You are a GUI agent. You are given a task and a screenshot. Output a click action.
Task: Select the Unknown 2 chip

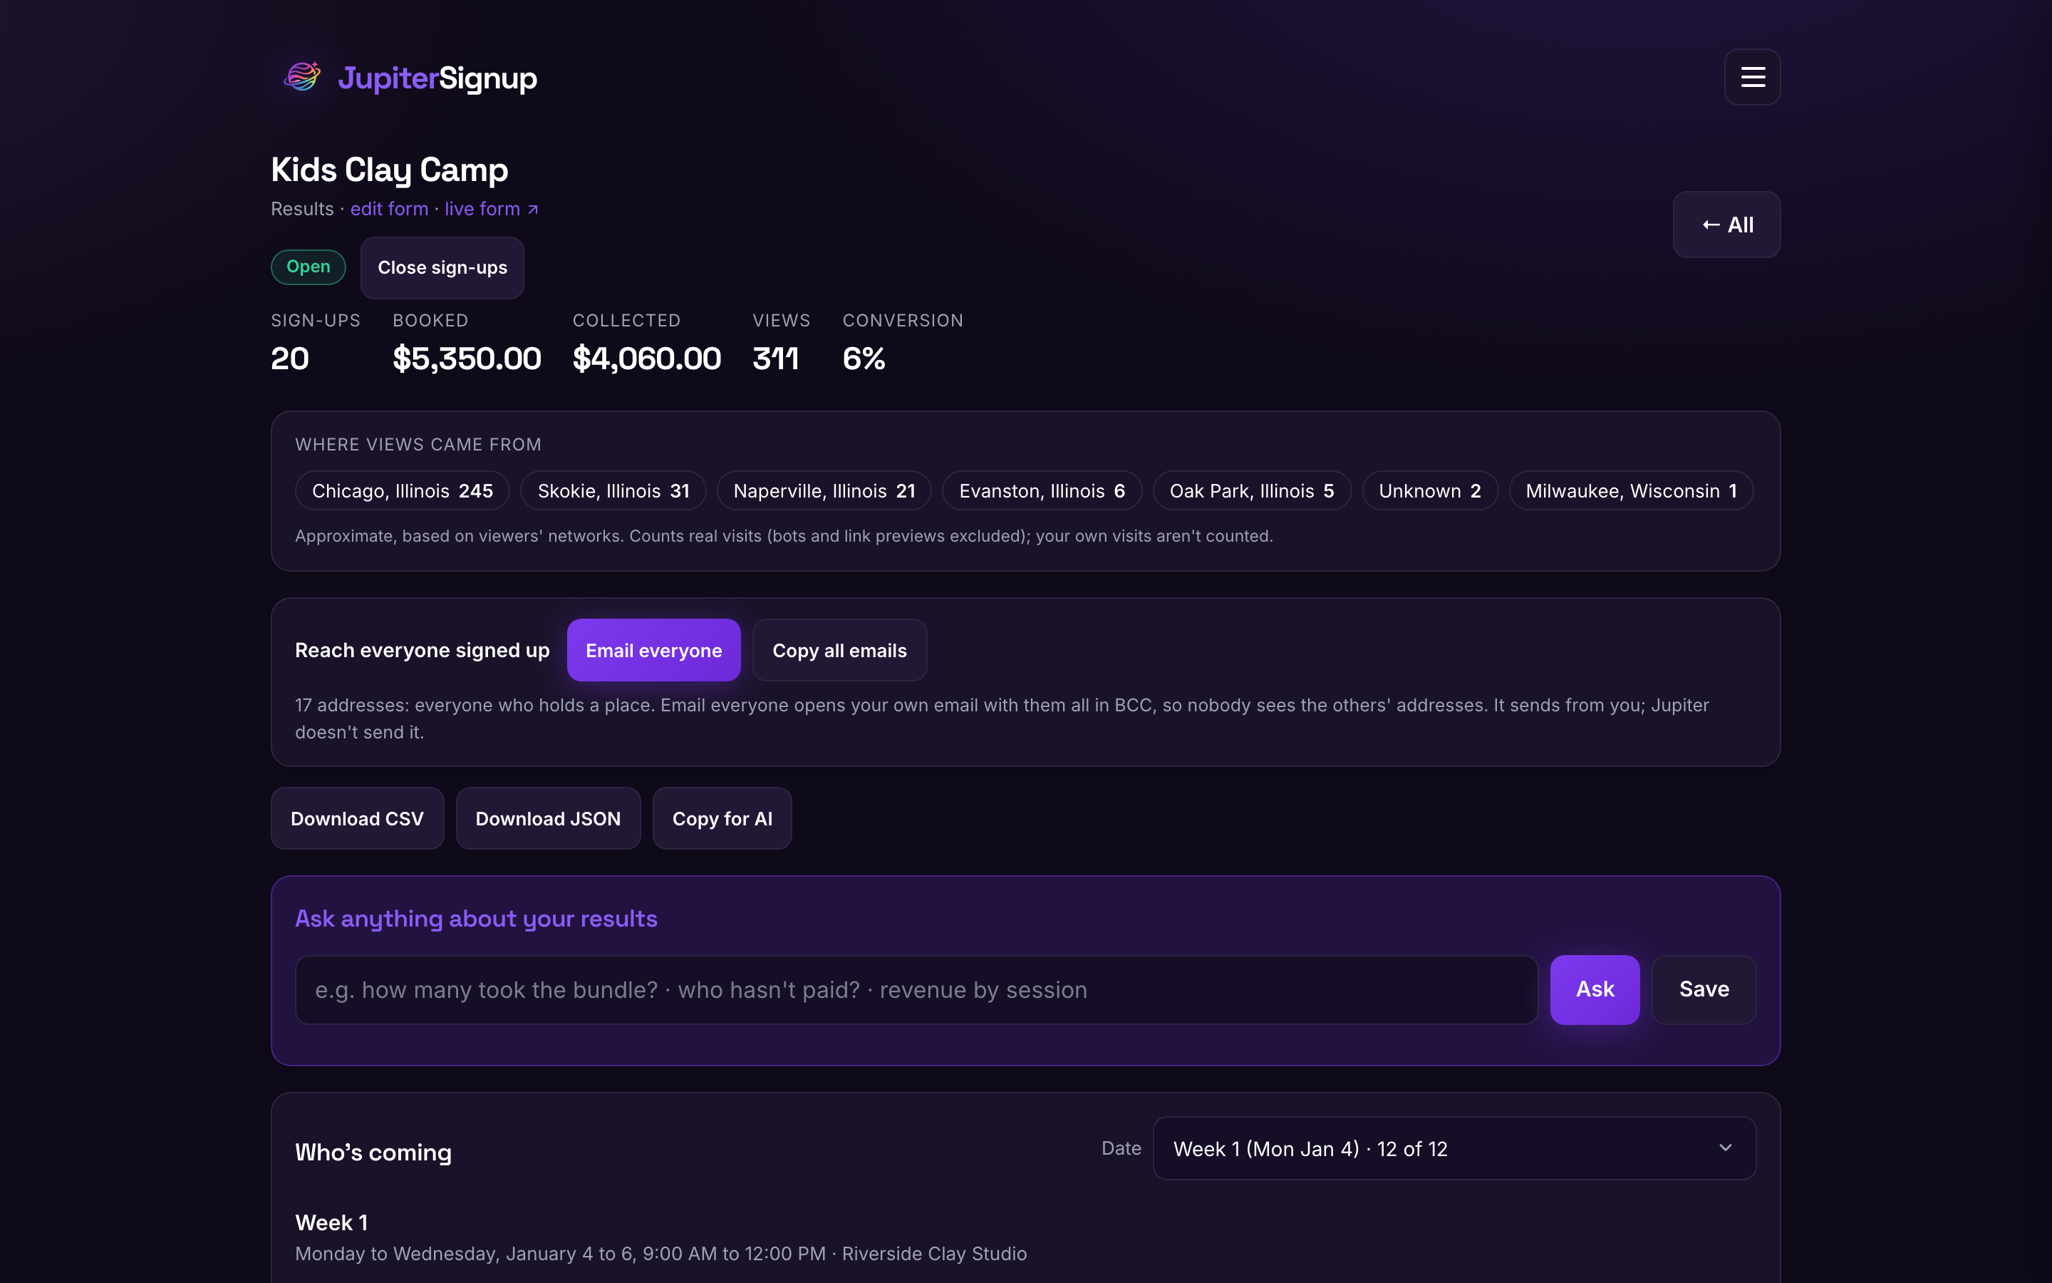click(x=1429, y=490)
